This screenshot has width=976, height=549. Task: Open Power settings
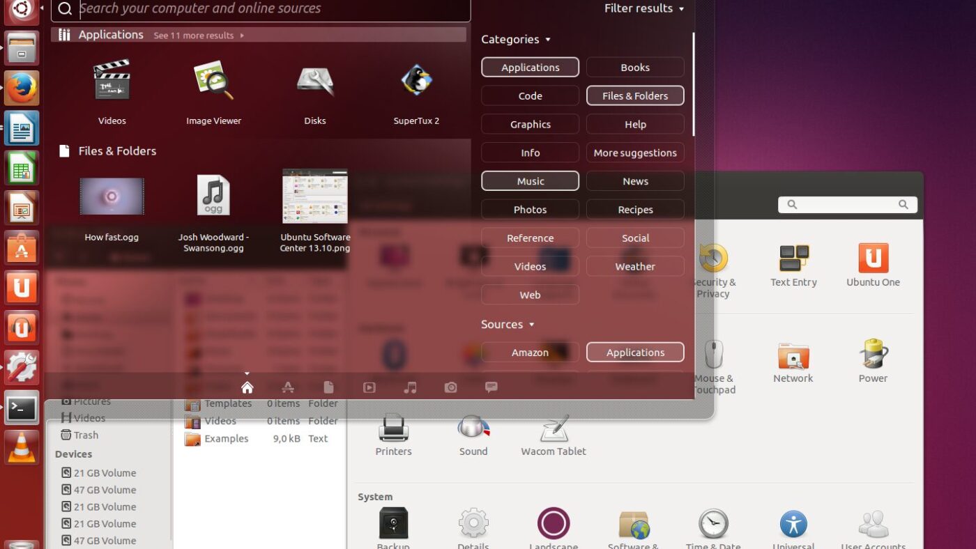tap(873, 362)
